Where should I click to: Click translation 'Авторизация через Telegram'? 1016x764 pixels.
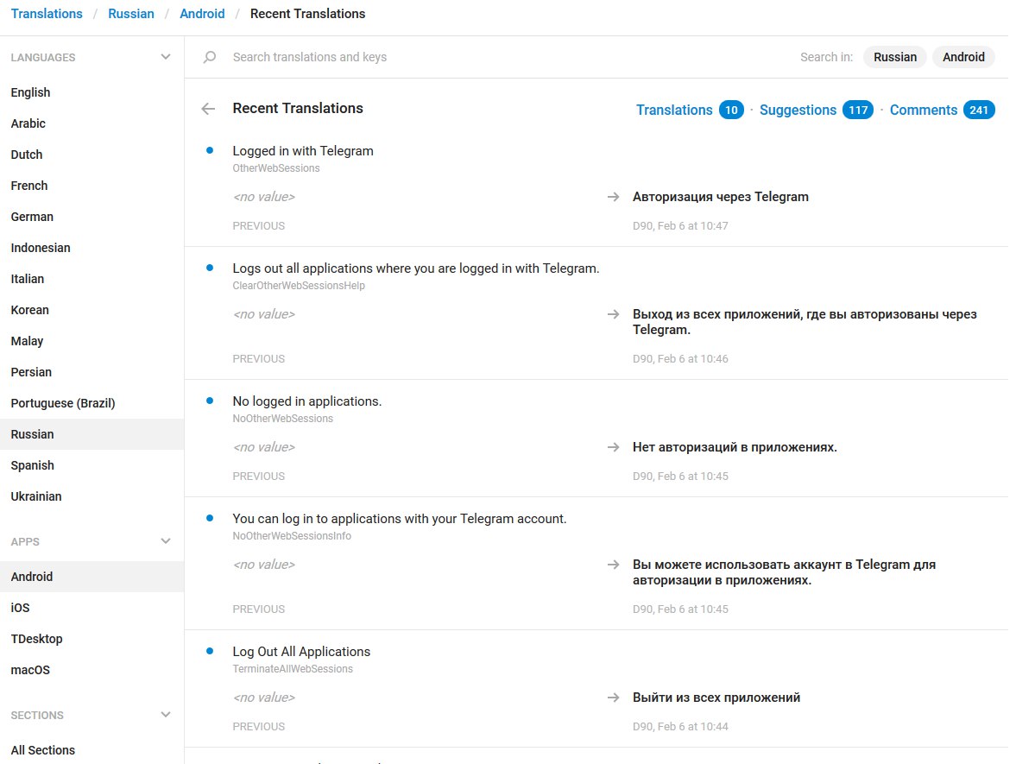pyautogui.click(x=721, y=197)
